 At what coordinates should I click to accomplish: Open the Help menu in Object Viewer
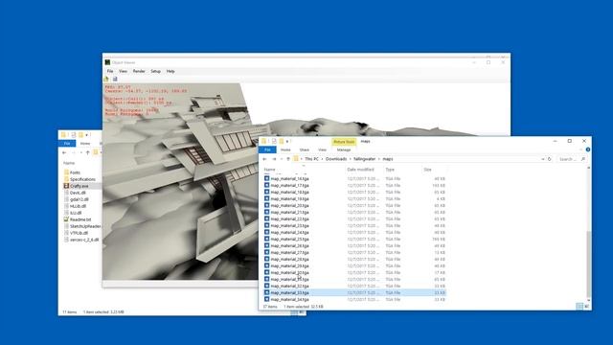click(170, 71)
